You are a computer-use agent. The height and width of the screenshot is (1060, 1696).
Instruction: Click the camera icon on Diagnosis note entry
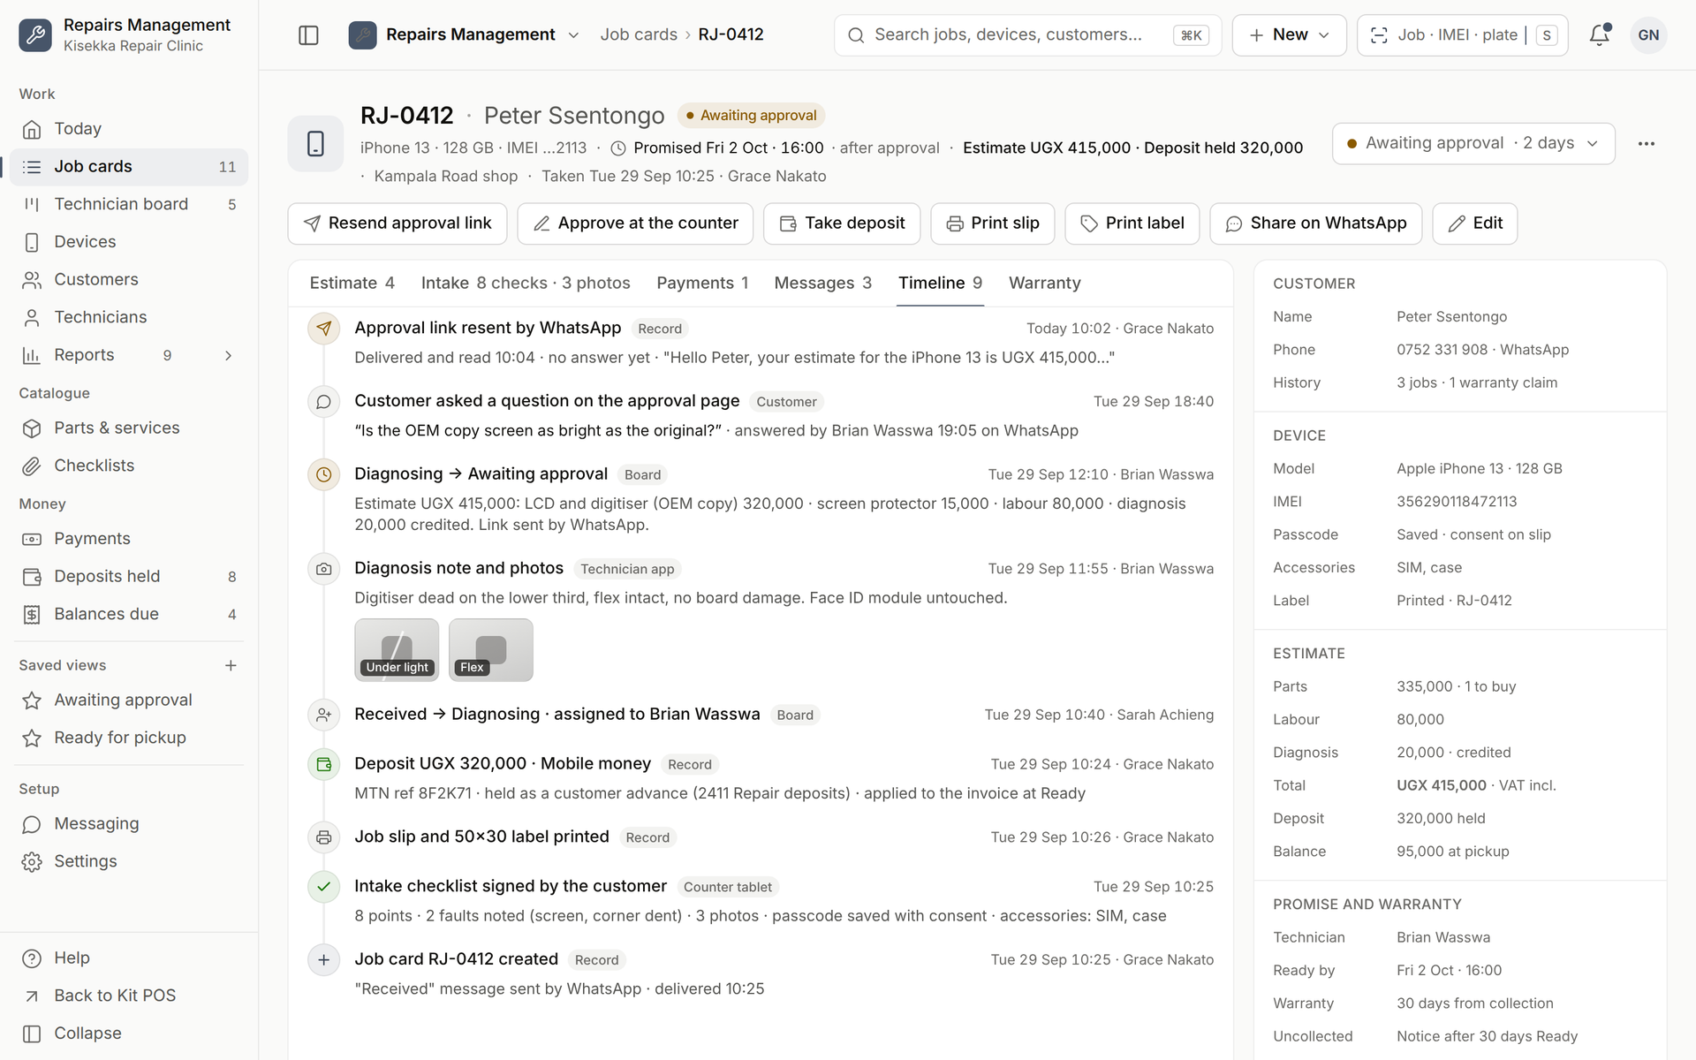(x=324, y=569)
